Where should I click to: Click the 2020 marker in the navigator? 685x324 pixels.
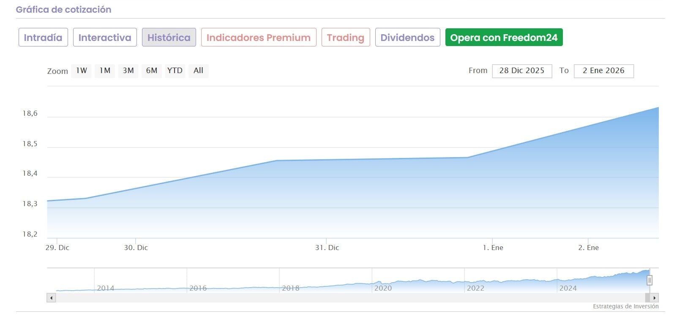point(383,288)
